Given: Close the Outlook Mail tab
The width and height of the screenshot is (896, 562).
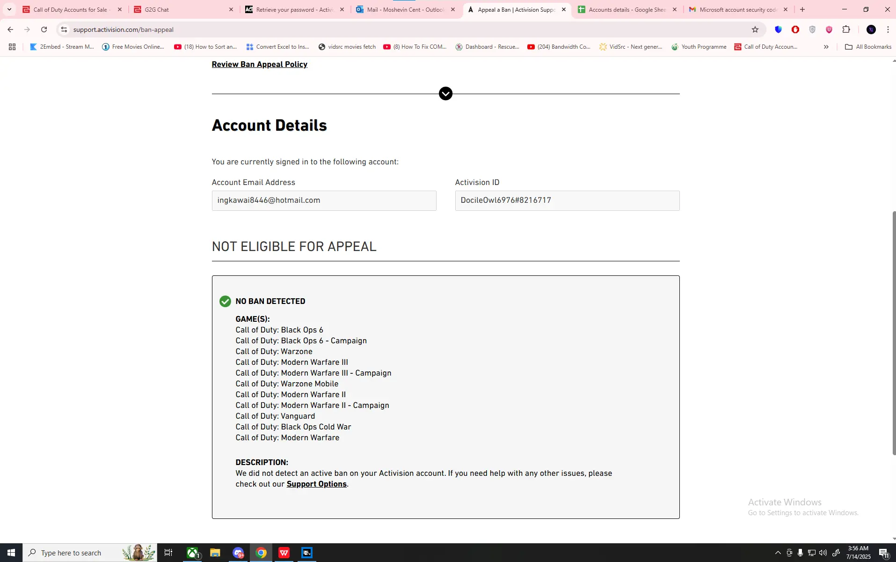Looking at the screenshot, I should click(x=453, y=9).
